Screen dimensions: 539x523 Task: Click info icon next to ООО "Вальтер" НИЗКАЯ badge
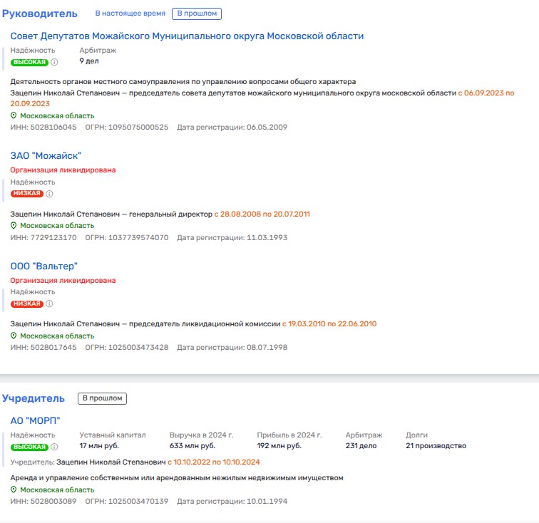(x=49, y=304)
